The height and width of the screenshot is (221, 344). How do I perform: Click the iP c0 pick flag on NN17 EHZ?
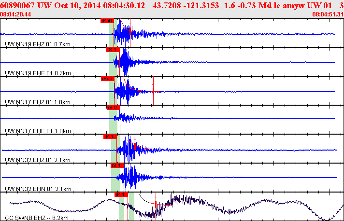[107, 78]
